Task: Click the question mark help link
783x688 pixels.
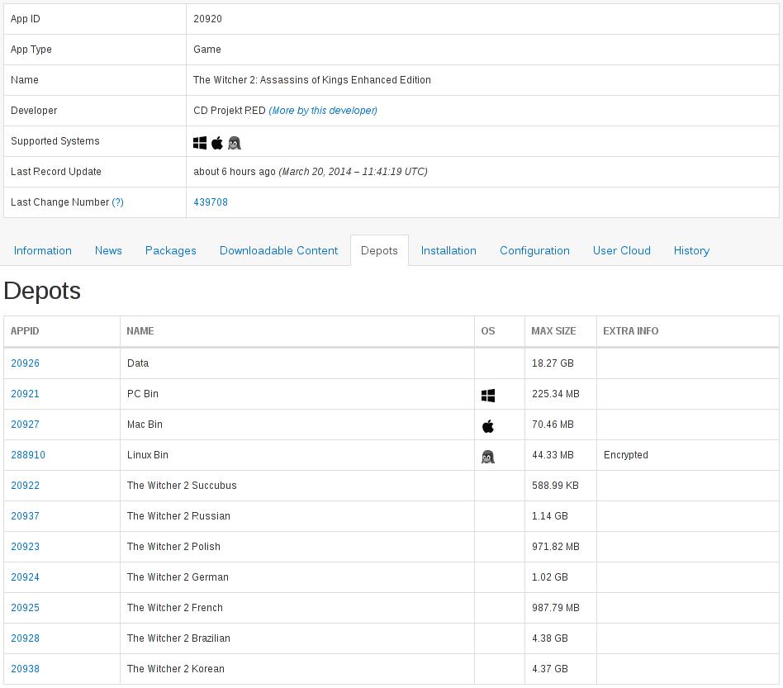Action: click(x=117, y=202)
